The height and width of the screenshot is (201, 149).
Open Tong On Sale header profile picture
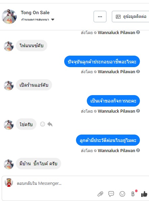click(x=9, y=17)
